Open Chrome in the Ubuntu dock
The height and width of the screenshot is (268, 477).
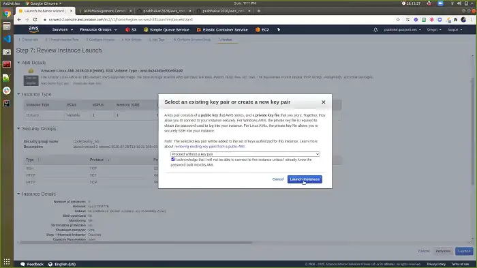coord(7,14)
